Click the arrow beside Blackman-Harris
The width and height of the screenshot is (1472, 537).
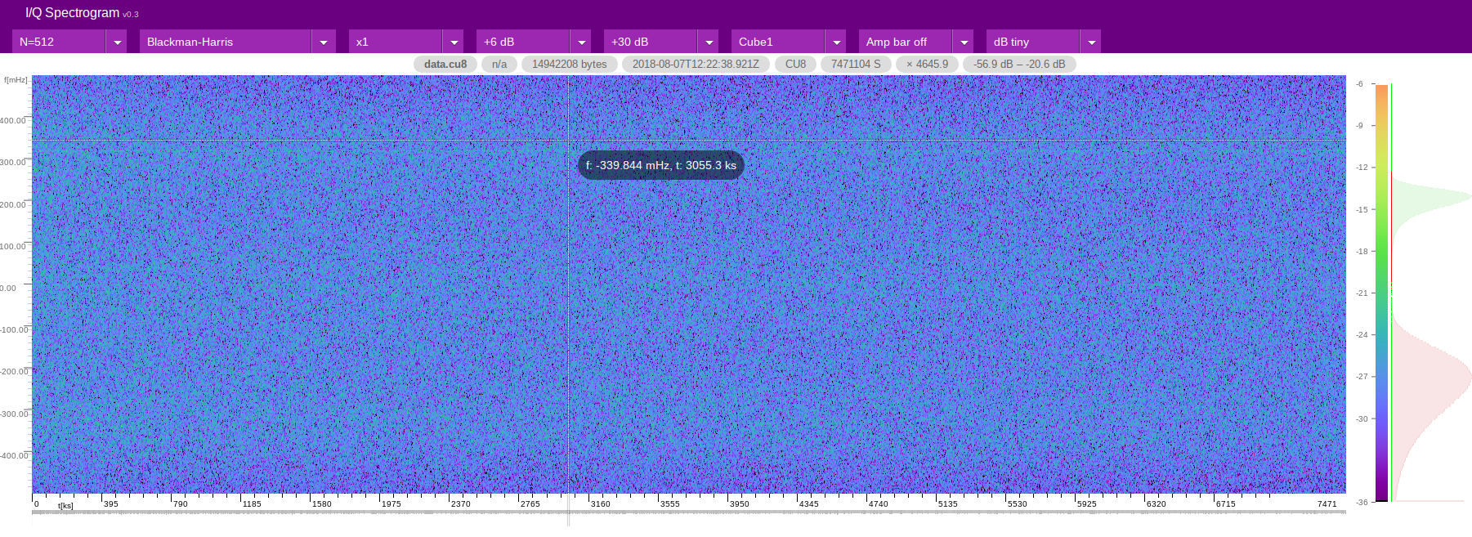tap(324, 42)
